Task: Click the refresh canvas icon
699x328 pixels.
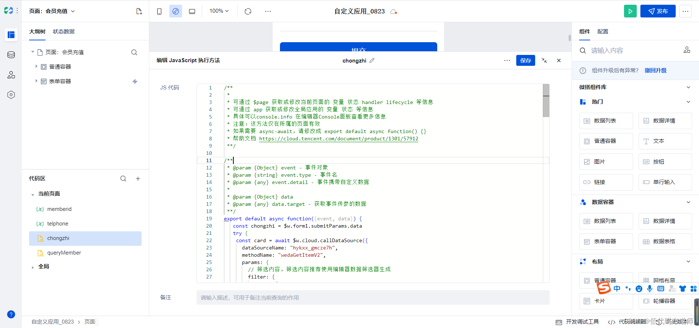Action: click(248, 11)
